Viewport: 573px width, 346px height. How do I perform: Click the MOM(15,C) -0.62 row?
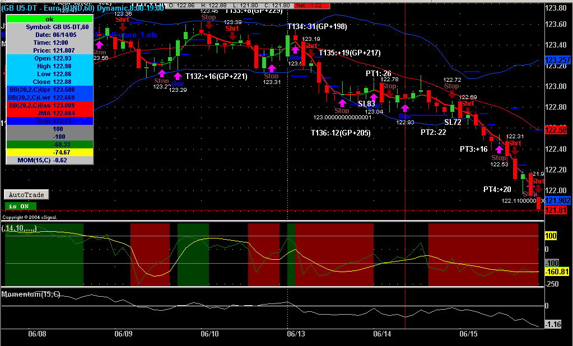coord(50,160)
